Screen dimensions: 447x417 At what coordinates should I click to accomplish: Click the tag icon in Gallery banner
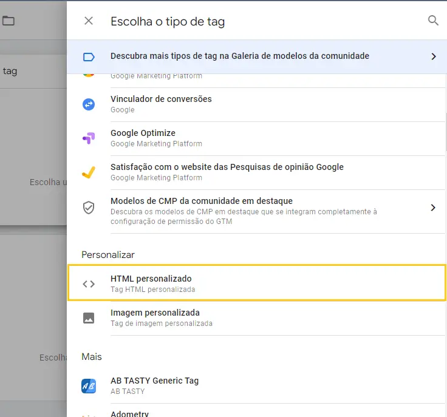(x=89, y=57)
